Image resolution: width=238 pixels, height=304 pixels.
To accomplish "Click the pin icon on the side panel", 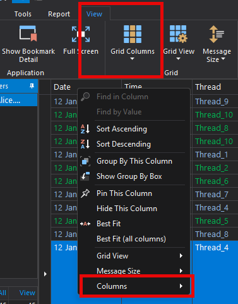I will 32,86.
